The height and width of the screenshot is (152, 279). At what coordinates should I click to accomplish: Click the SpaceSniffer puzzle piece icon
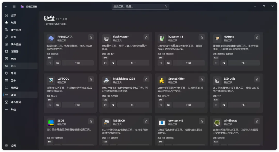(162, 81)
